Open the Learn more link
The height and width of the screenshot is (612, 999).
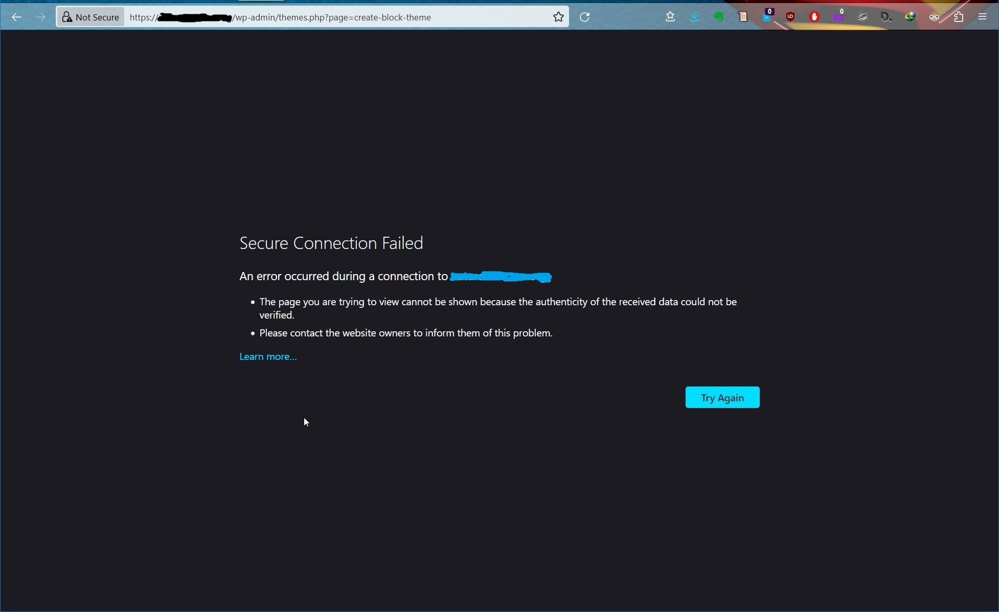point(267,356)
